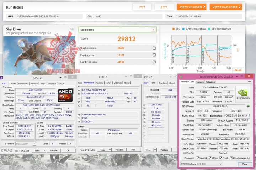The height and width of the screenshot is (170, 256).
Task: Toggle the DirectCompute 5.0 checkbox
Action: click(231, 158)
